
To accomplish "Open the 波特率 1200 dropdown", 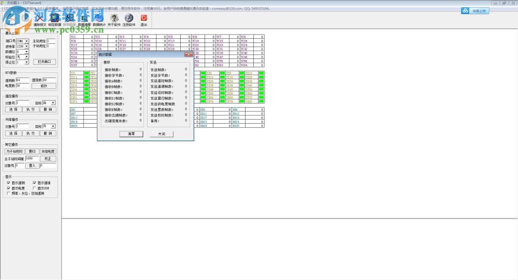I will [26, 47].
